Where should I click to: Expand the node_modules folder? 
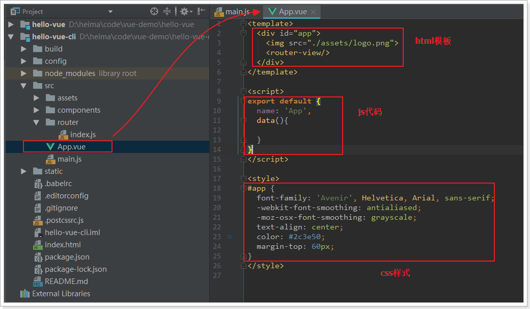click(23, 73)
